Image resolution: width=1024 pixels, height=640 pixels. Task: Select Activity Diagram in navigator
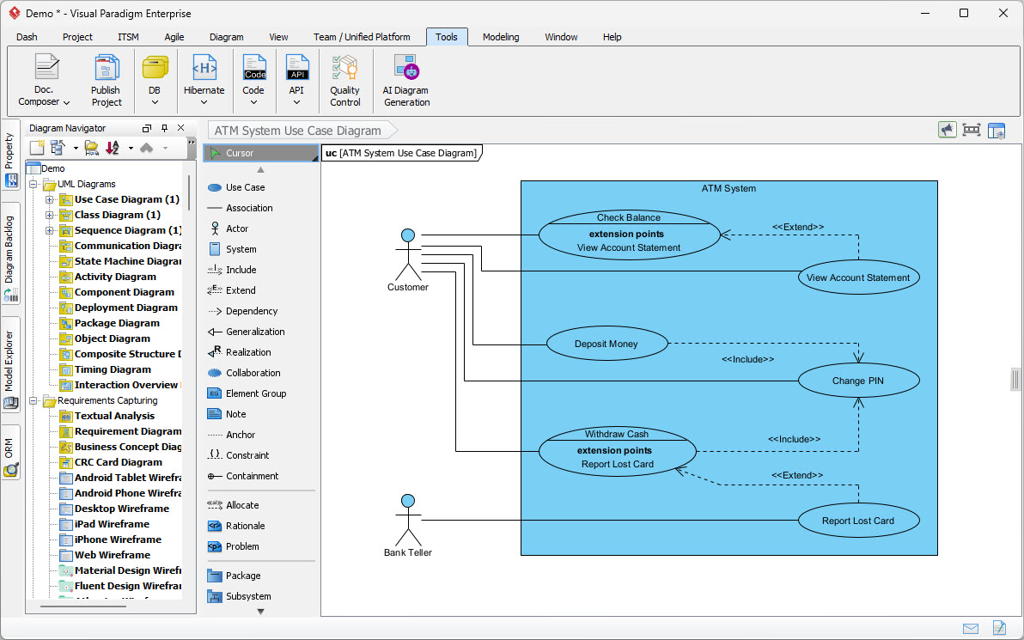pyautogui.click(x=115, y=277)
